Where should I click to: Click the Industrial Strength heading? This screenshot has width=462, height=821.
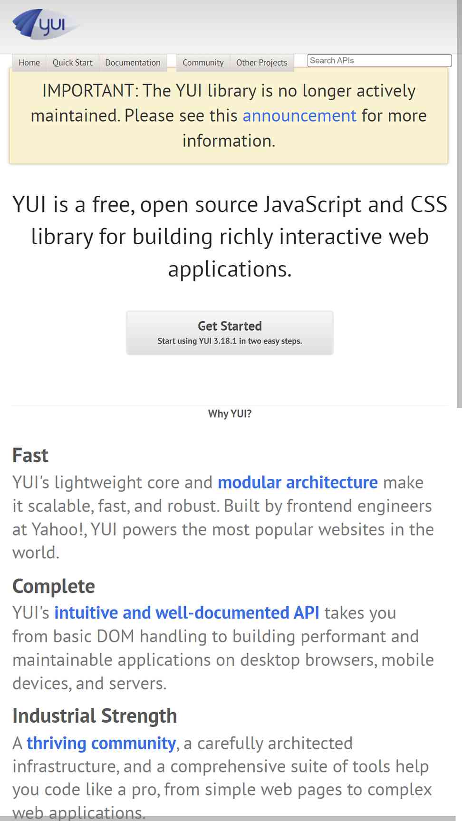tap(95, 716)
